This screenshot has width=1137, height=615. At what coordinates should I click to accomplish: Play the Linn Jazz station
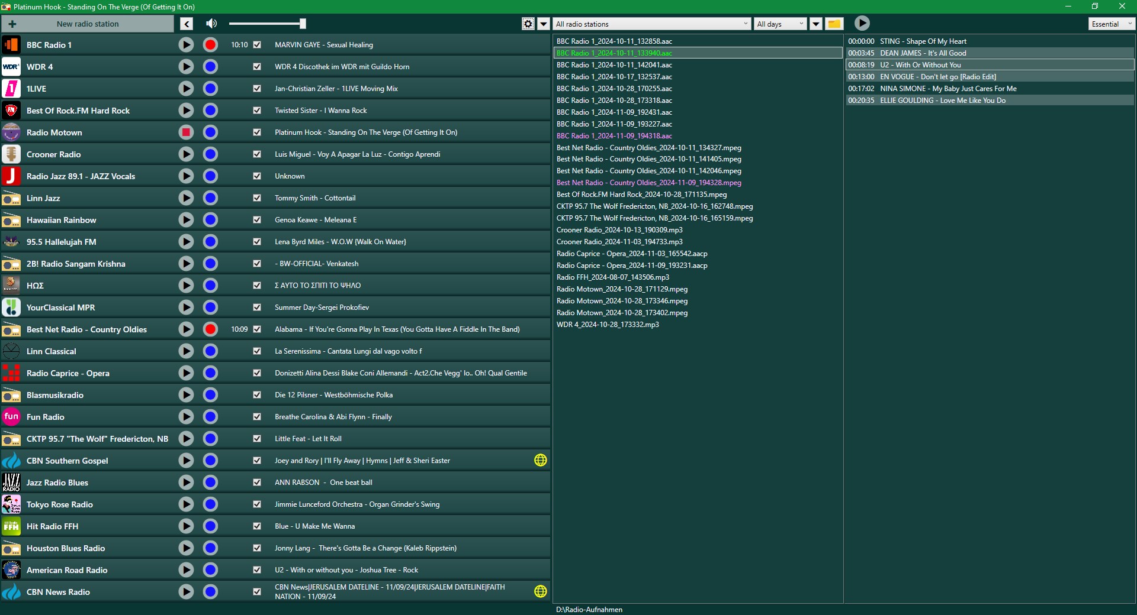coord(186,198)
